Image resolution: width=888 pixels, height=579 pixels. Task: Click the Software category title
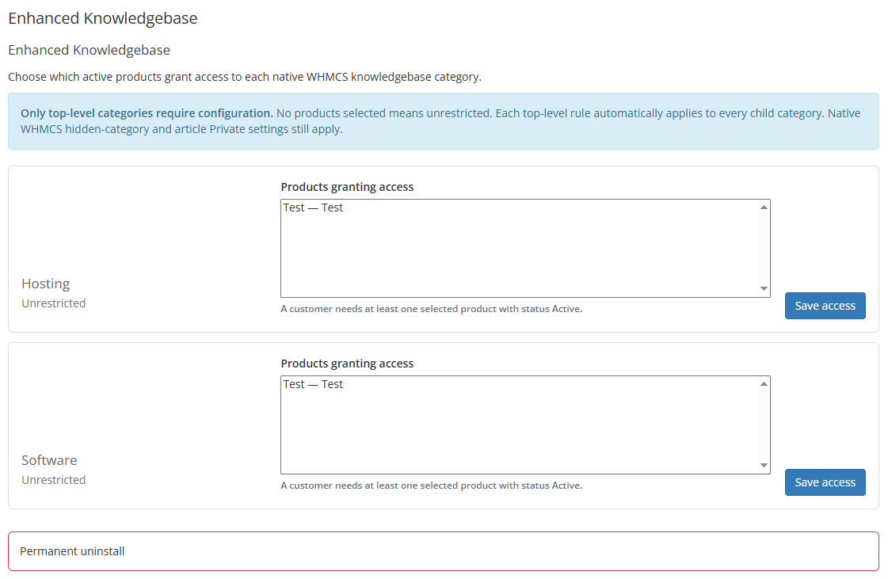point(49,461)
